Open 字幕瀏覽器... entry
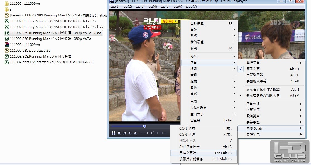 coord(271,75)
